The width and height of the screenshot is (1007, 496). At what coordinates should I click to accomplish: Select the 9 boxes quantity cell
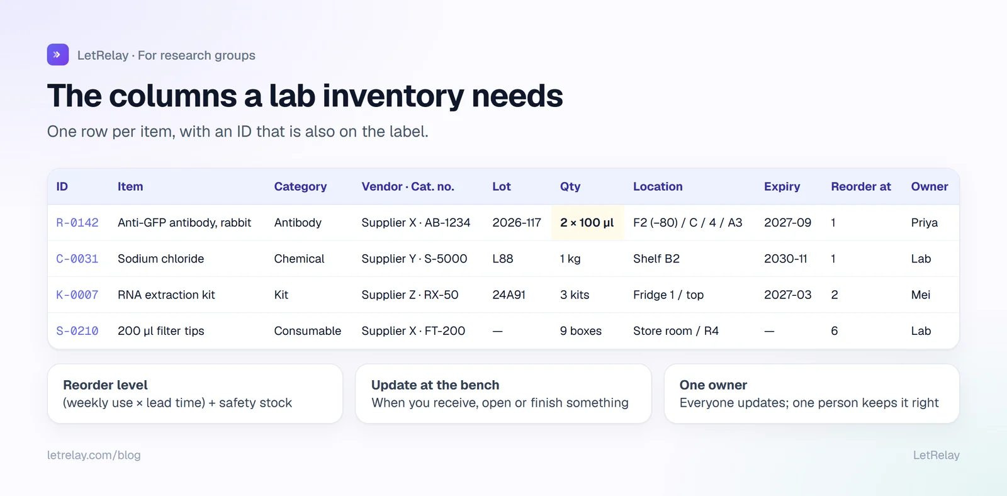(x=581, y=331)
